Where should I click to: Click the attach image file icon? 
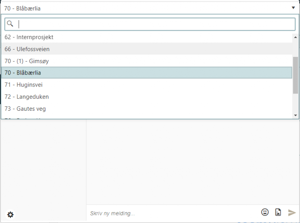[x=278, y=212]
